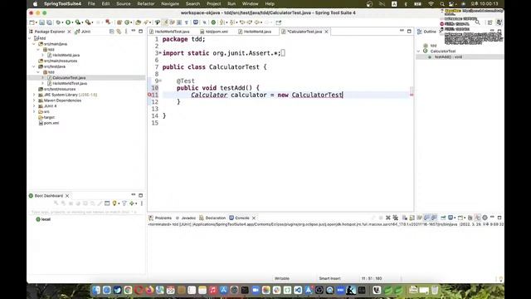Click the New wizard toolbar icon

coord(32,22)
